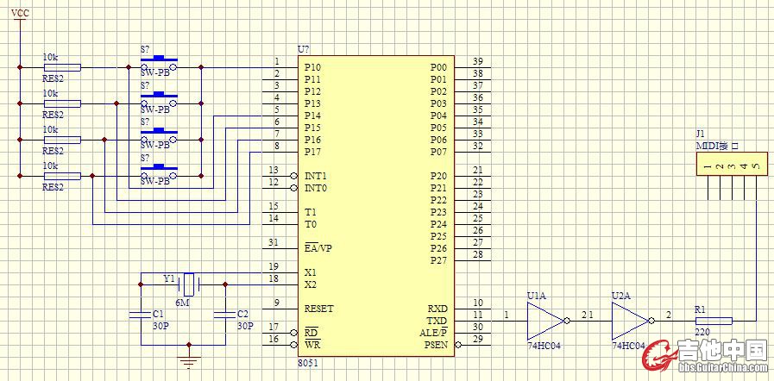Image resolution: width=774 pixels, height=381 pixels.
Task: Click the yellow 8051 chip body
Action: [x=375, y=206]
